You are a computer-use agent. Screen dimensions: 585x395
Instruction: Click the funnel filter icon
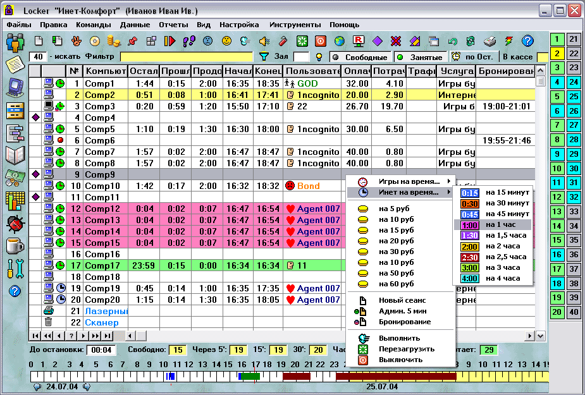(264, 57)
